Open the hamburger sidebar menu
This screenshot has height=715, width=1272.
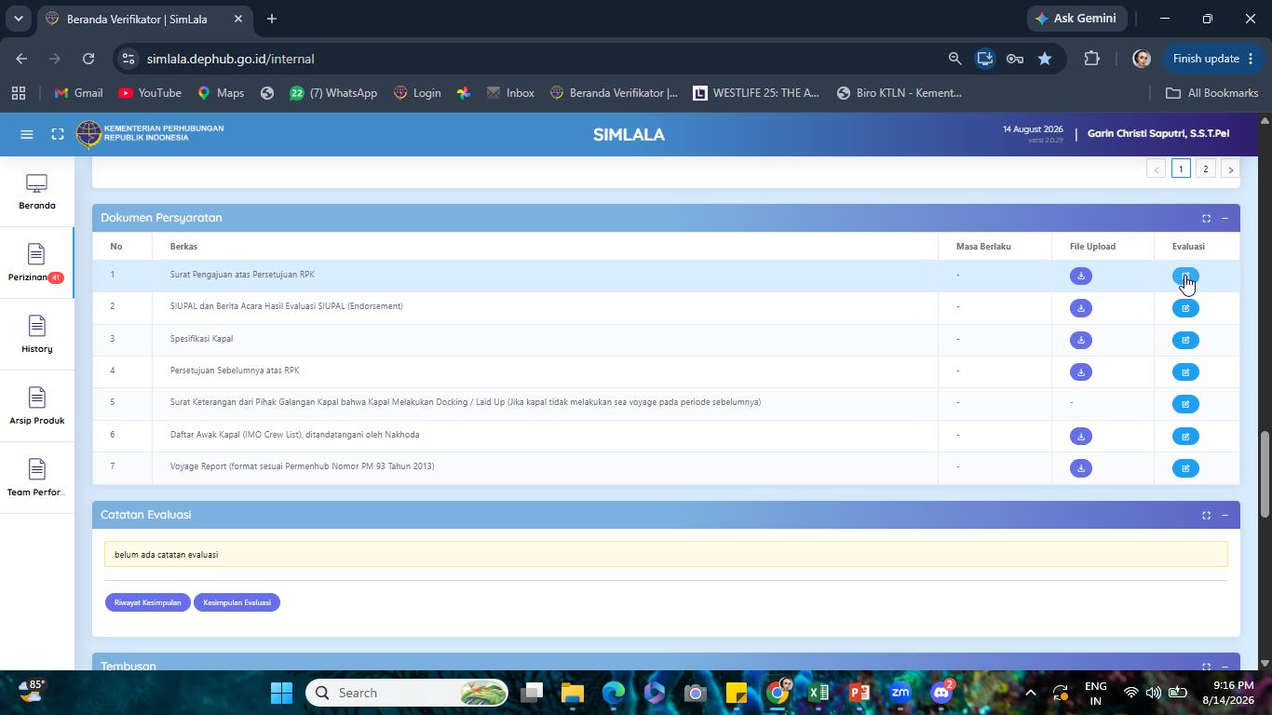(27, 134)
